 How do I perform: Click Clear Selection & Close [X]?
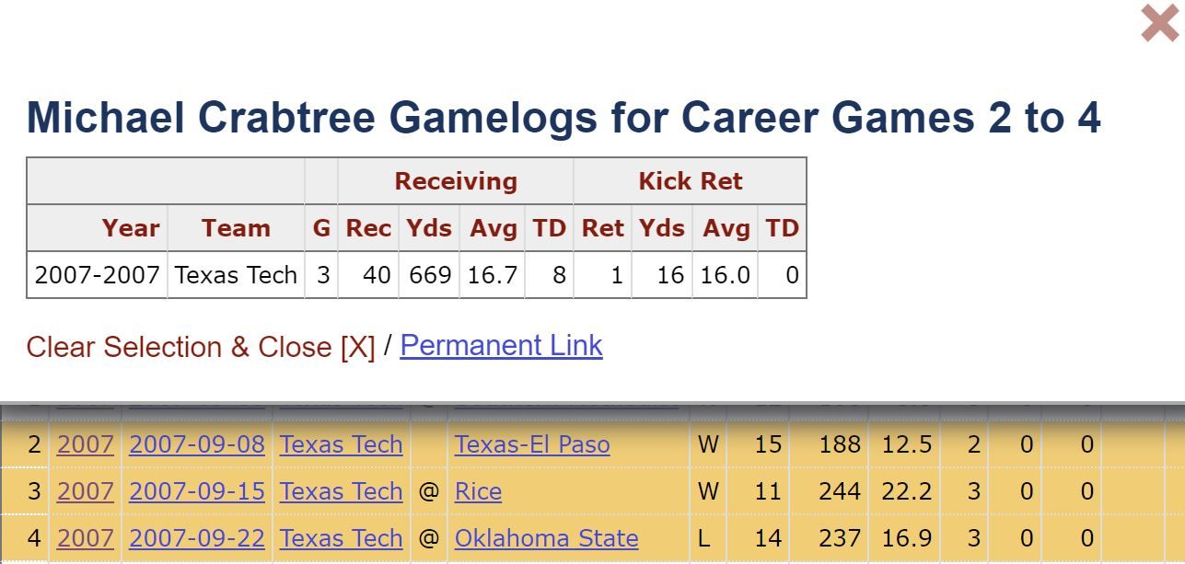point(201,347)
